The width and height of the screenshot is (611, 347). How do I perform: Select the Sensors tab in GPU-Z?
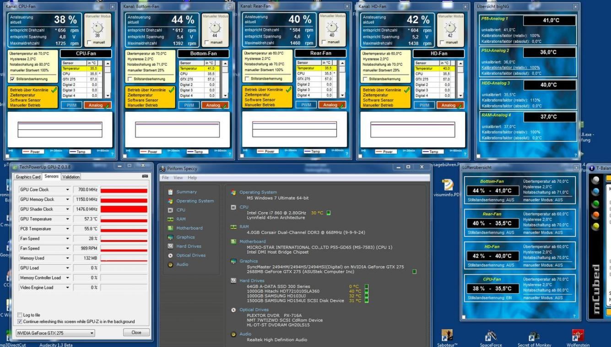click(x=51, y=176)
